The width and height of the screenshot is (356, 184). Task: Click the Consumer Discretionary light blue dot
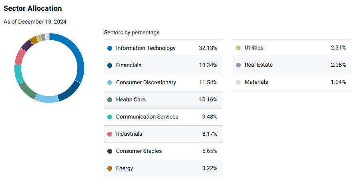coord(110,83)
